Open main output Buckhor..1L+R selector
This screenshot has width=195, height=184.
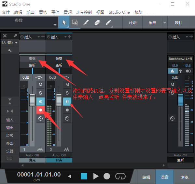coord(180,59)
